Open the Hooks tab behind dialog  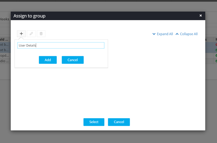pyautogui.click(x=5, y=19)
